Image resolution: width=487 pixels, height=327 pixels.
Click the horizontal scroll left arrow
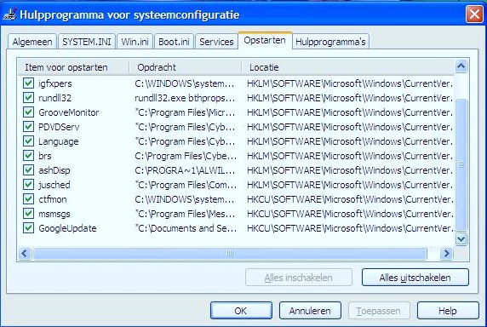click(x=25, y=254)
